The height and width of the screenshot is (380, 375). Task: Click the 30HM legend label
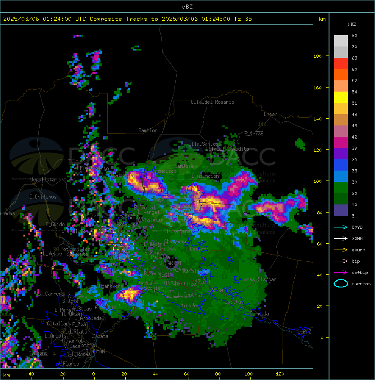[357, 239]
